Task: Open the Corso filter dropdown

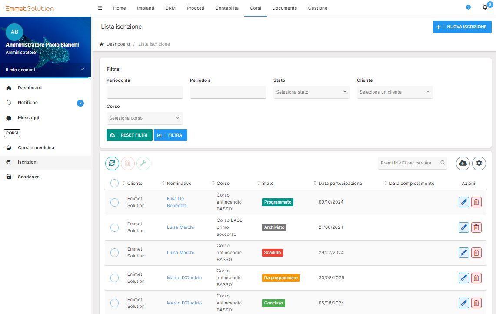Action: coord(144,118)
